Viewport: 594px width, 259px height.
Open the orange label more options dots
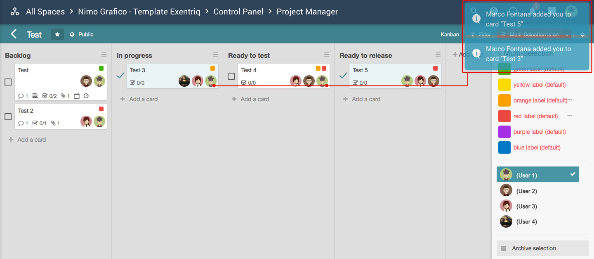coord(570,100)
